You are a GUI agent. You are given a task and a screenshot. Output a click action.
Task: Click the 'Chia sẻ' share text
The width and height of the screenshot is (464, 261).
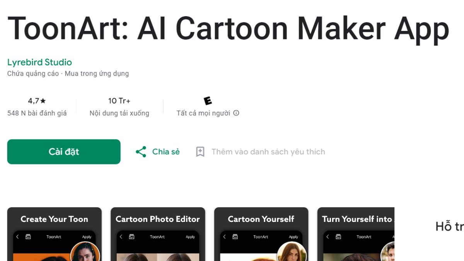(166, 152)
